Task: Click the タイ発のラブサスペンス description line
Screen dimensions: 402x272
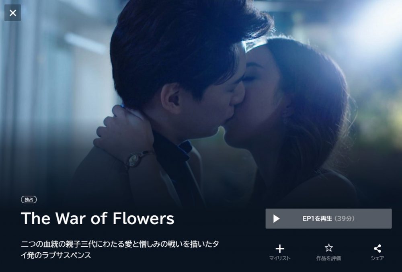Action: click(56, 255)
